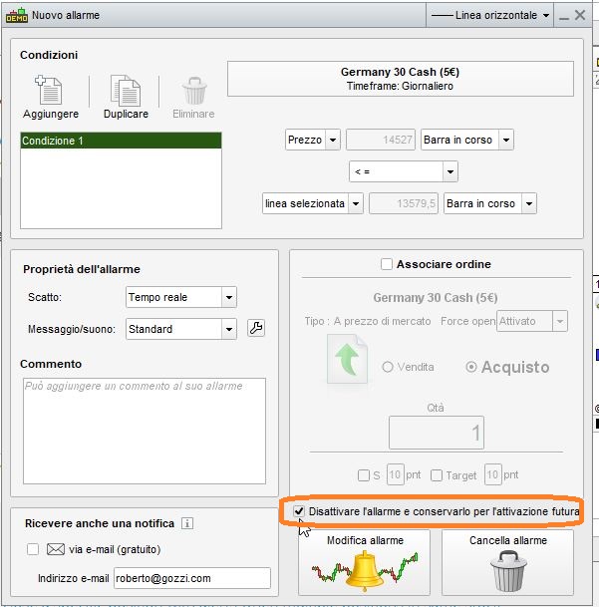Select the Vendita radio button

point(388,367)
